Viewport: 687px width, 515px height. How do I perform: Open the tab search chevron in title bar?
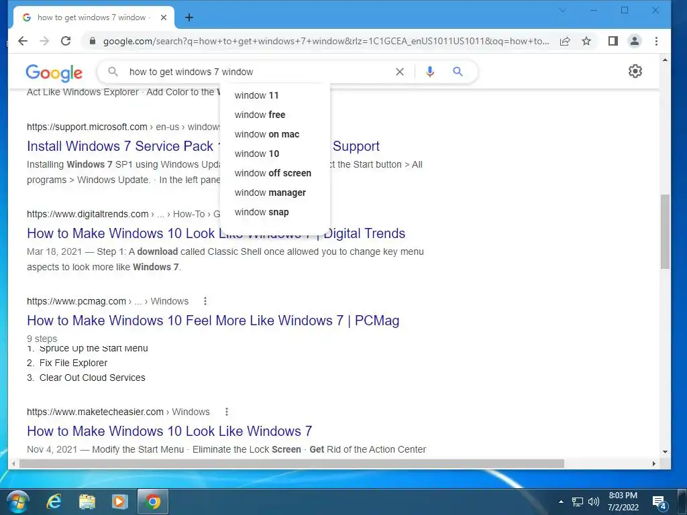click(563, 11)
